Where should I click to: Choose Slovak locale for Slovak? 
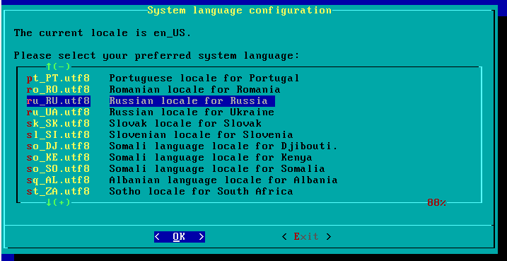pos(185,124)
